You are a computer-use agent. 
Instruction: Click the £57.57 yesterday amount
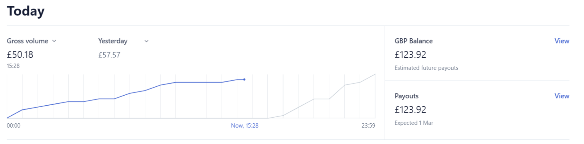(109, 55)
